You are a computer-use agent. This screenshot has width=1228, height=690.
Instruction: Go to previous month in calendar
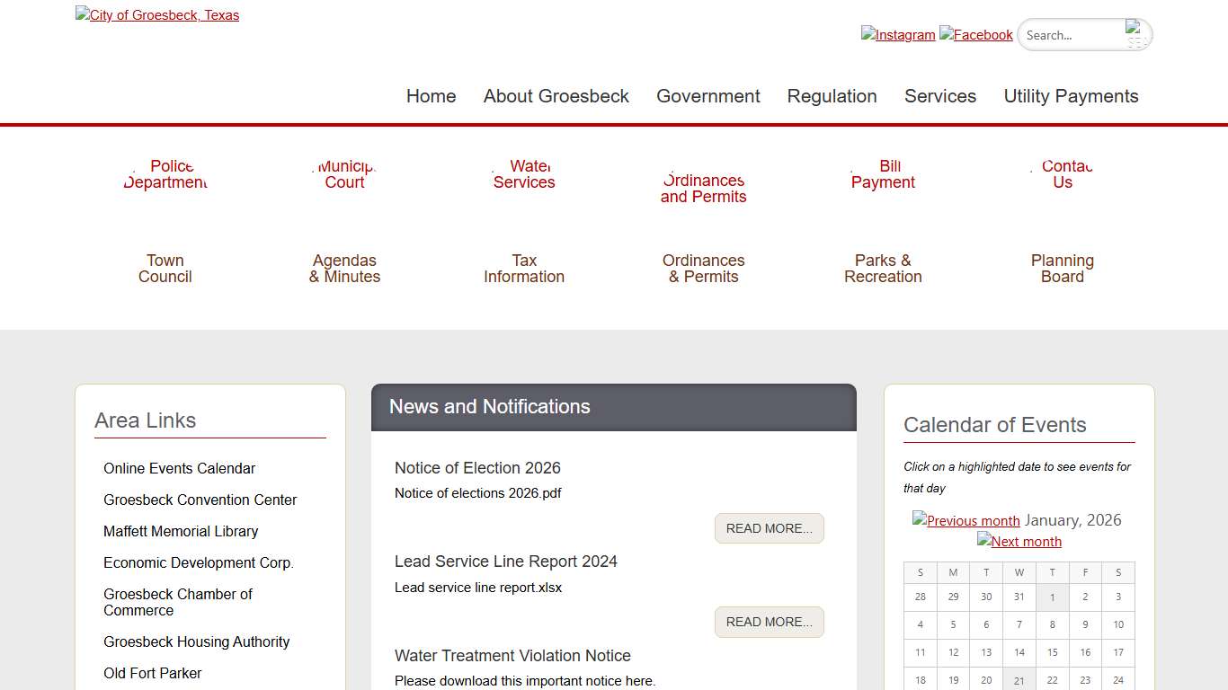click(966, 521)
